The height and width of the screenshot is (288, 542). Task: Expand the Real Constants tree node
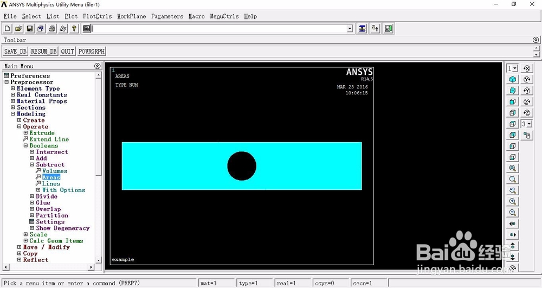click(x=13, y=95)
